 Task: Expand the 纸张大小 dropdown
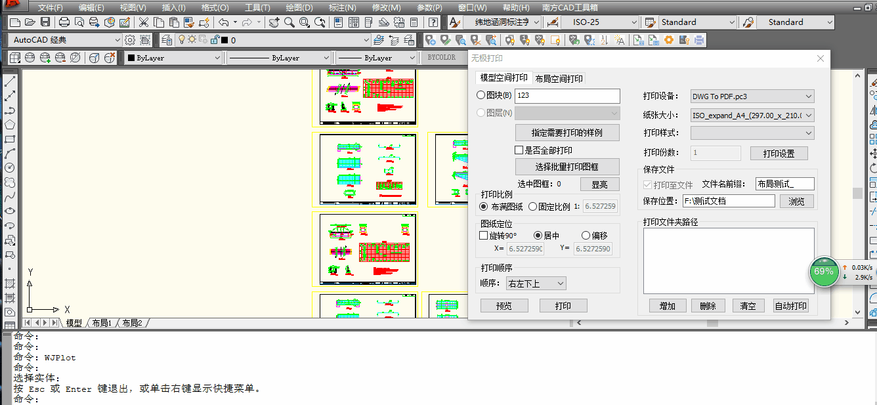[x=752, y=116]
